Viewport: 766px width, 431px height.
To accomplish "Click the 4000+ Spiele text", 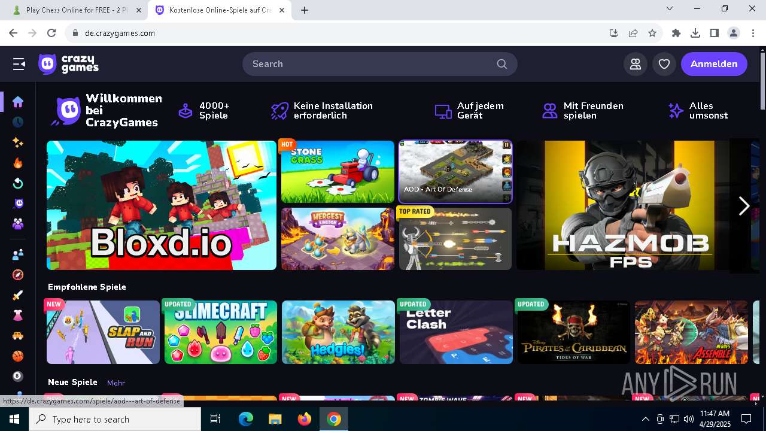I will [214, 111].
